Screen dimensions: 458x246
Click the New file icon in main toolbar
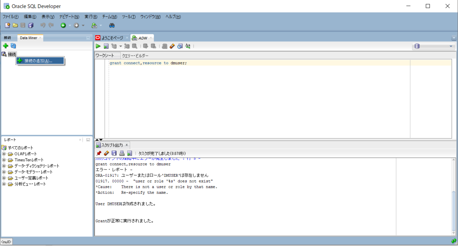(x=7, y=25)
